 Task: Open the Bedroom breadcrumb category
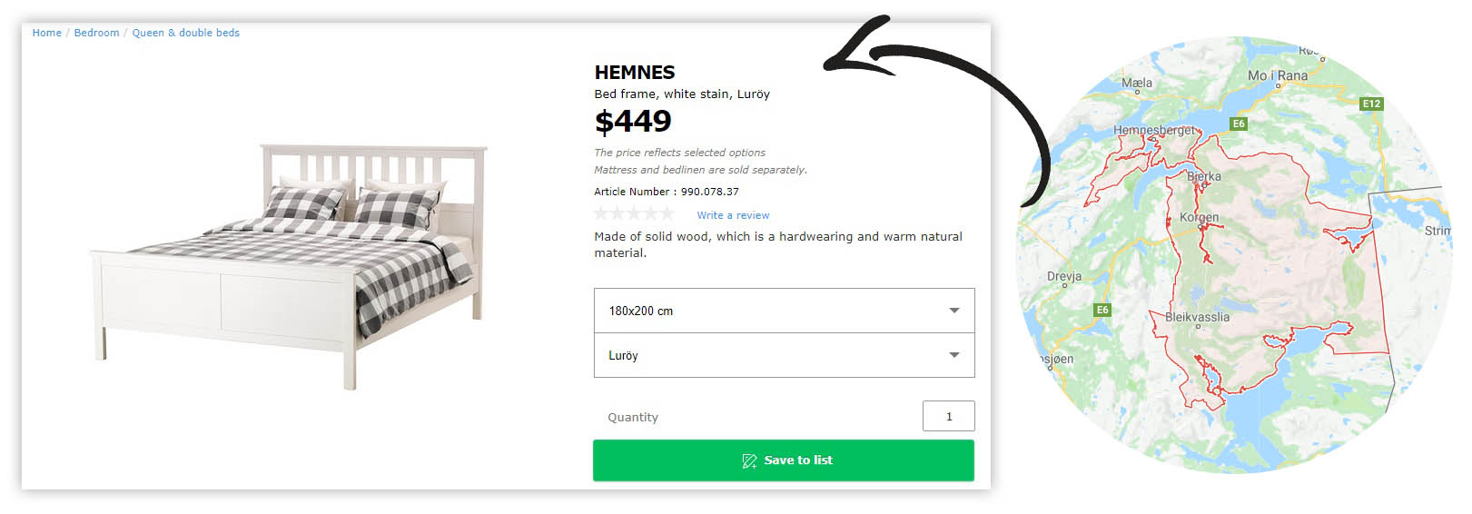pyautogui.click(x=96, y=33)
